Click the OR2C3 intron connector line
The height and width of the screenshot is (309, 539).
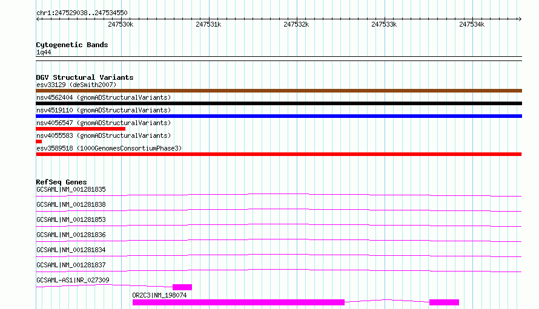387,301
